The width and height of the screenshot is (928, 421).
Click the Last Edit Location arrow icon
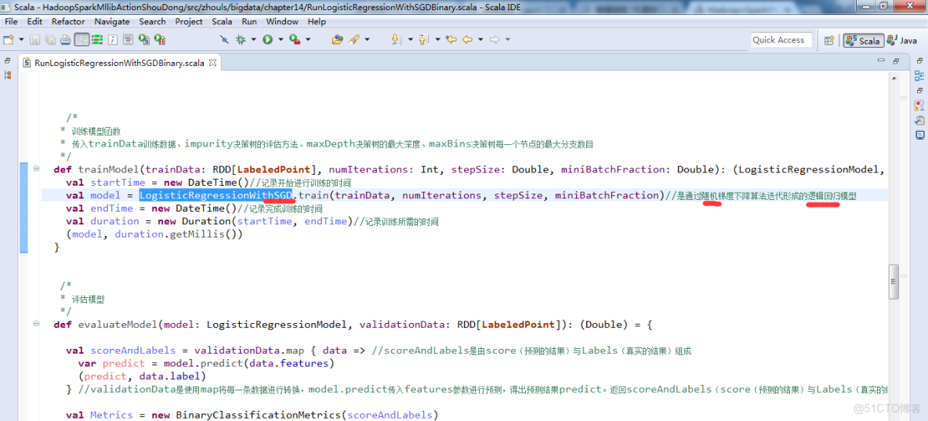[x=451, y=40]
